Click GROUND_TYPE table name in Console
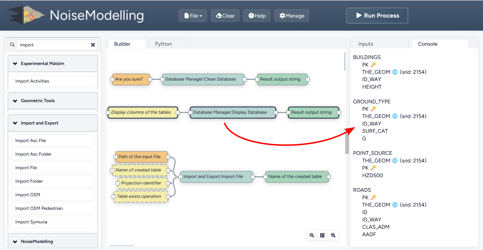483x250 pixels. (x=372, y=102)
